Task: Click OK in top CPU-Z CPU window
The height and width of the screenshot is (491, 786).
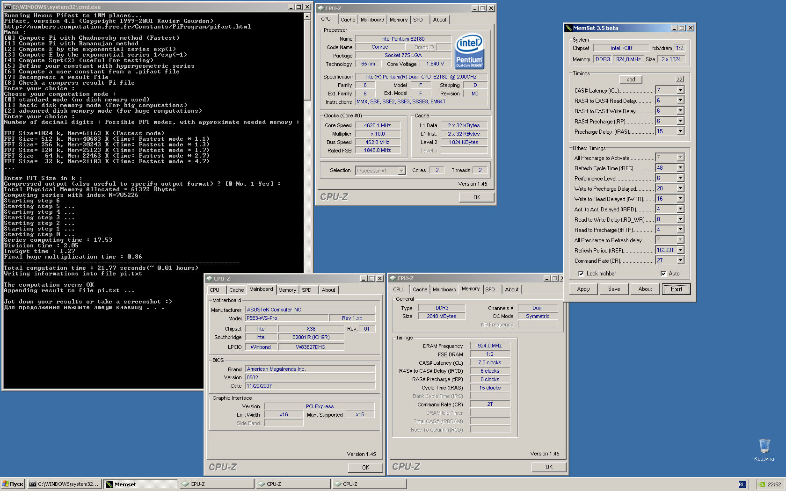Action: pos(477,197)
